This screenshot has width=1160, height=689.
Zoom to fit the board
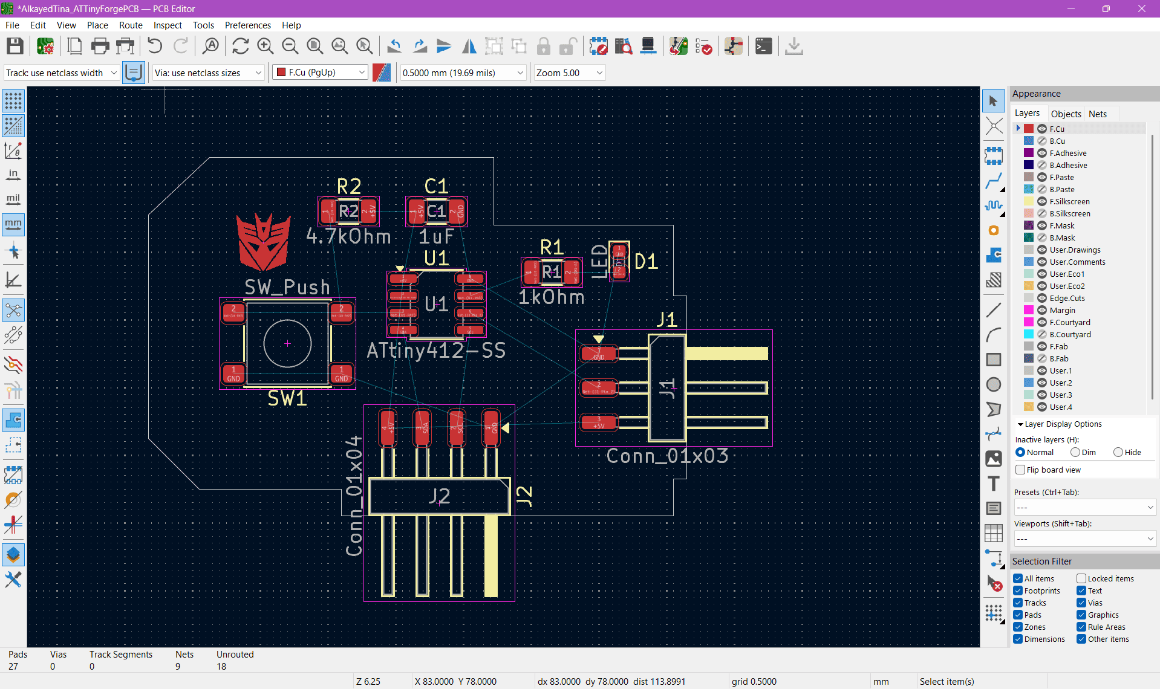(314, 46)
